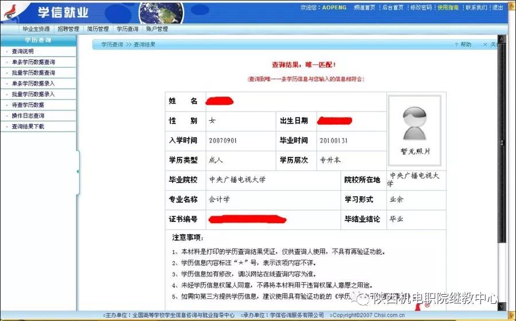516x321 pixels.
Task: Select 单条学历数据录入 in sidebar
Action: pos(33,84)
